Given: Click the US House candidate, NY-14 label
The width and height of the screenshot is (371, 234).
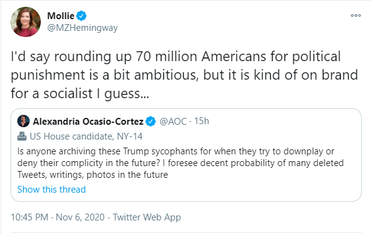Looking at the screenshot, I should tap(86, 136).
